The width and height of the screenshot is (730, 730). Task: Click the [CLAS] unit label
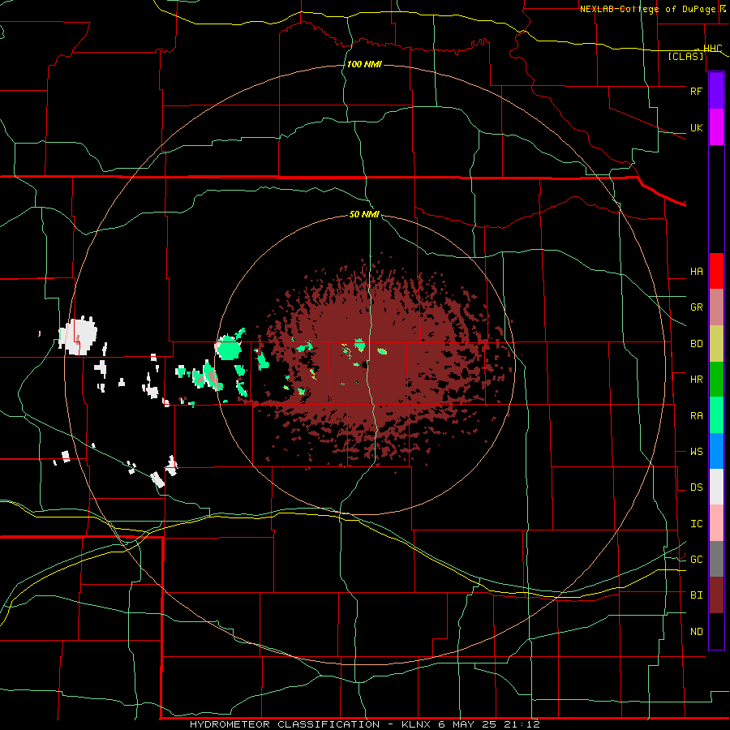[685, 57]
